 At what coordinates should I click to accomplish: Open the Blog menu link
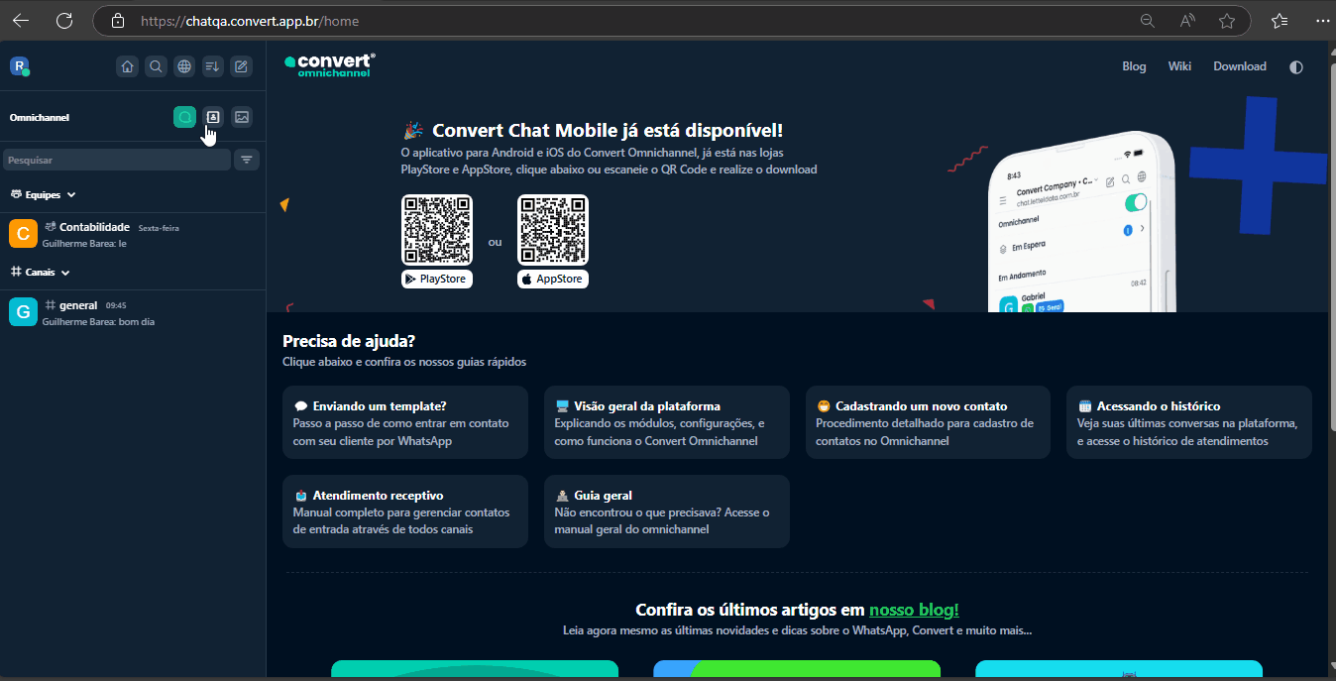[1134, 66]
